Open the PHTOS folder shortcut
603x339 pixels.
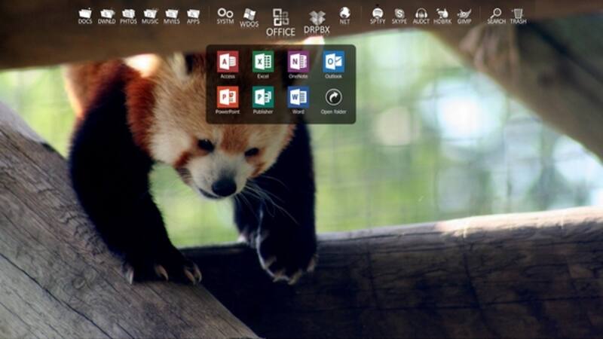coord(128,14)
